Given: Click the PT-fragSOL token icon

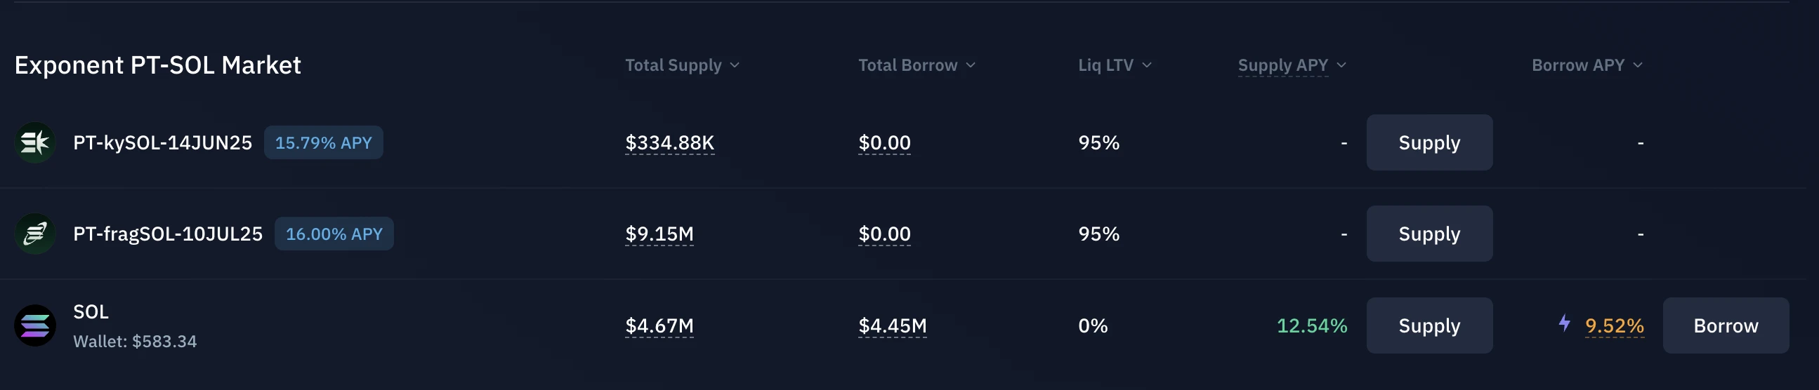Looking at the screenshot, I should click(34, 234).
